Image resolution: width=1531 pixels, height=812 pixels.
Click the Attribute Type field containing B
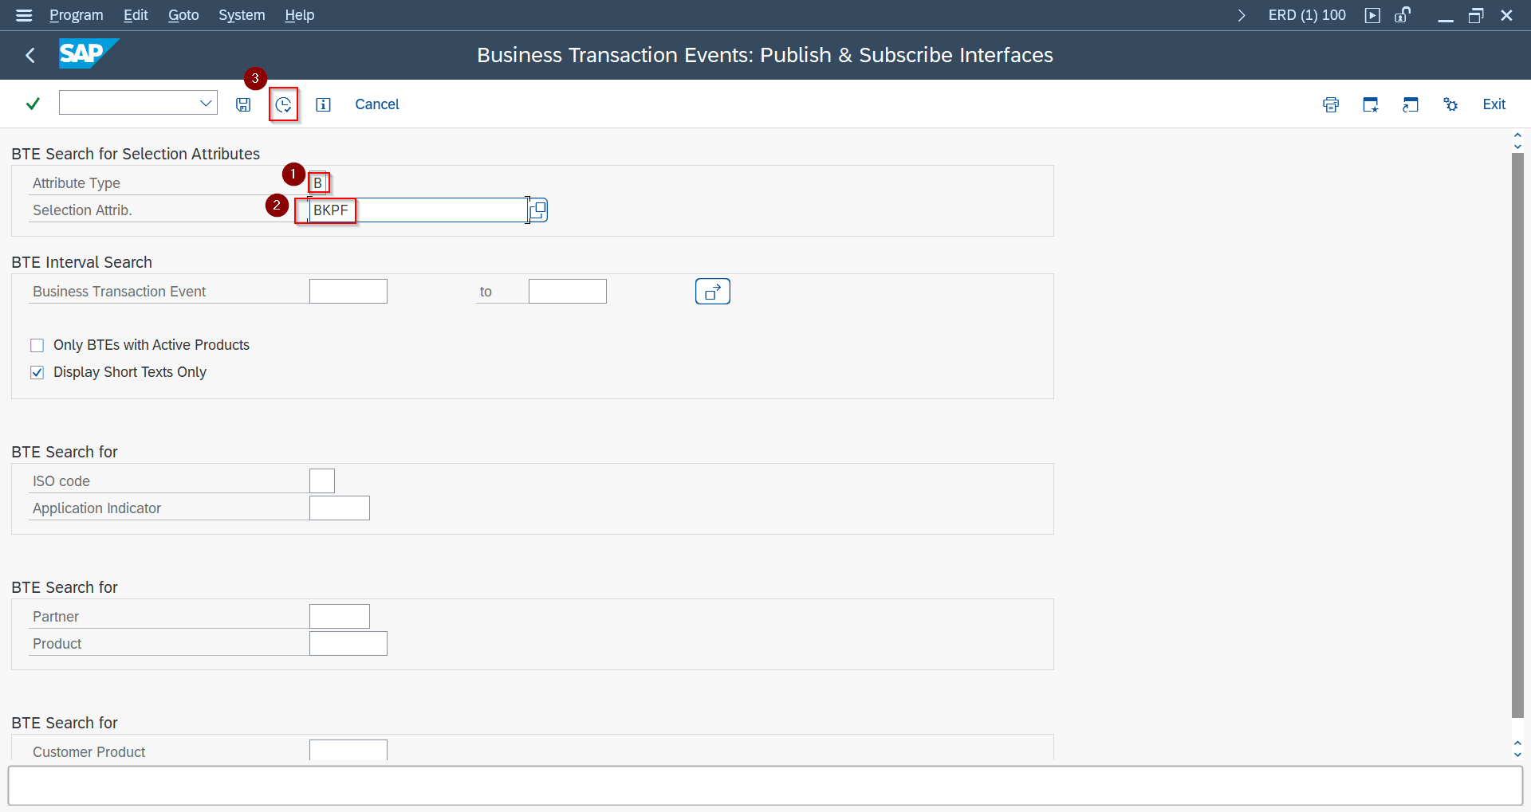318,183
